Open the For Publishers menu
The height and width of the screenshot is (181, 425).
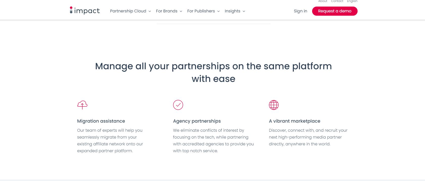click(x=201, y=11)
